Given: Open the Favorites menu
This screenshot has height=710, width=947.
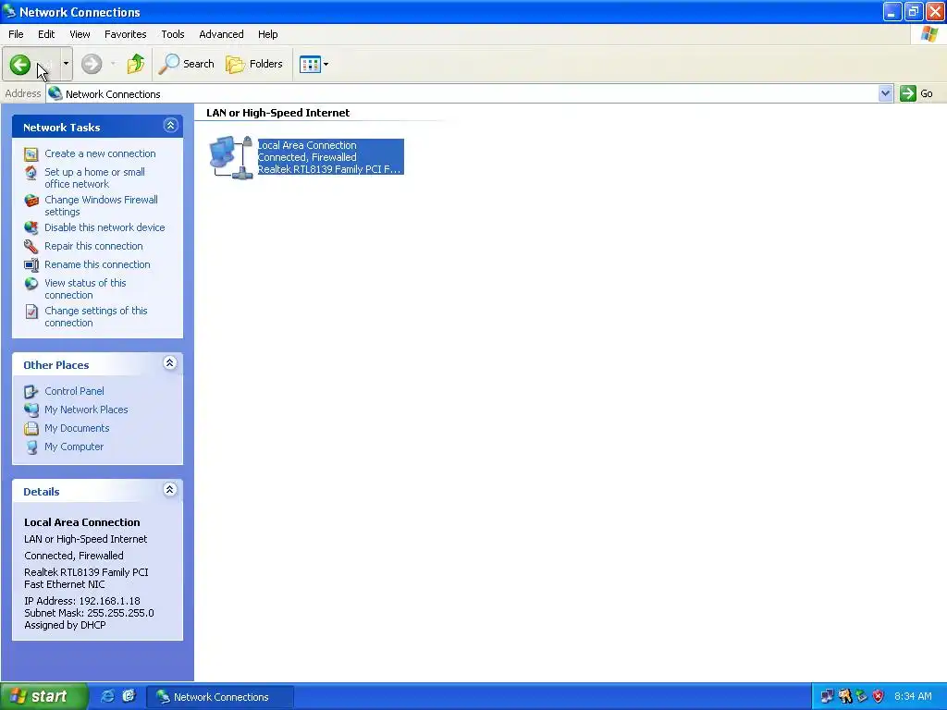Looking at the screenshot, I should pyautogui.click(x=126, y=34).
